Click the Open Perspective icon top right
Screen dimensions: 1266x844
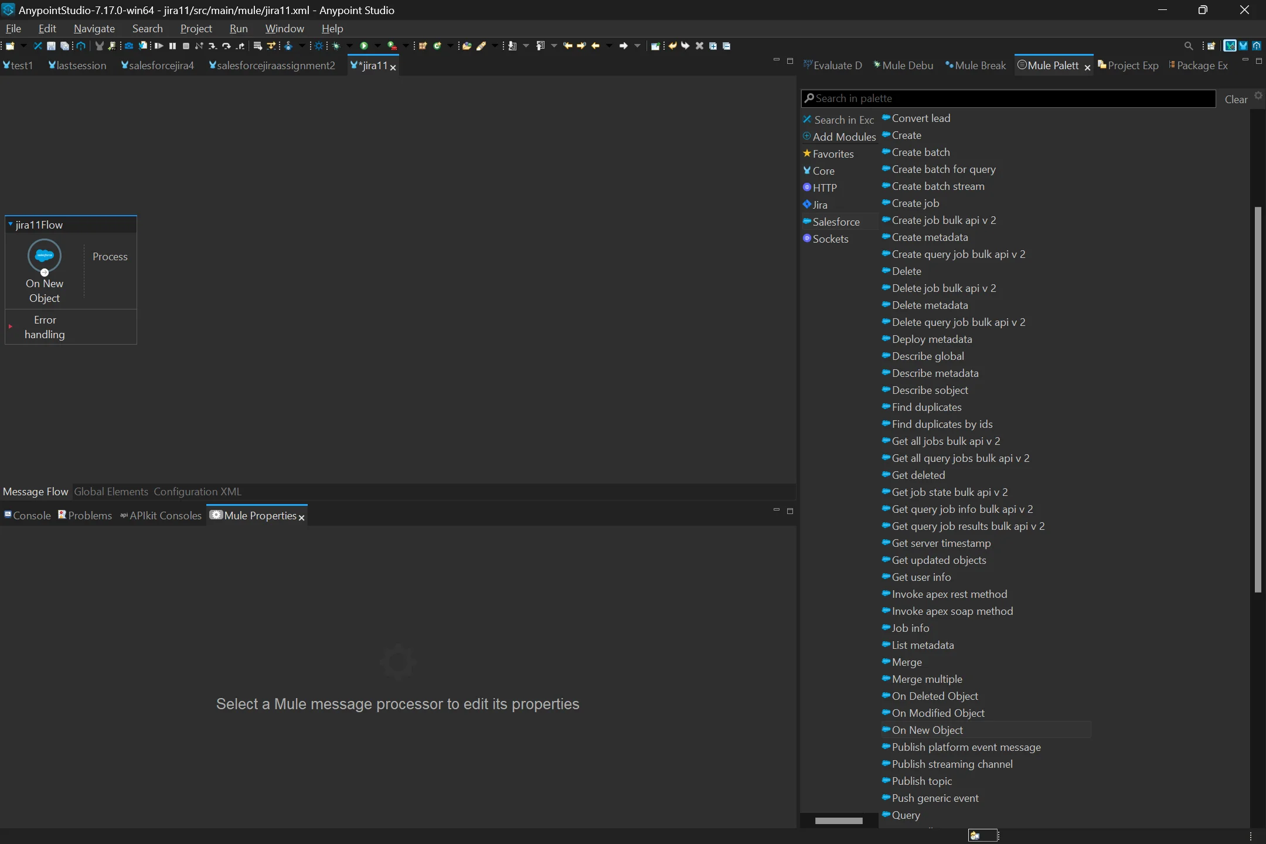(x=1211, y=46)
